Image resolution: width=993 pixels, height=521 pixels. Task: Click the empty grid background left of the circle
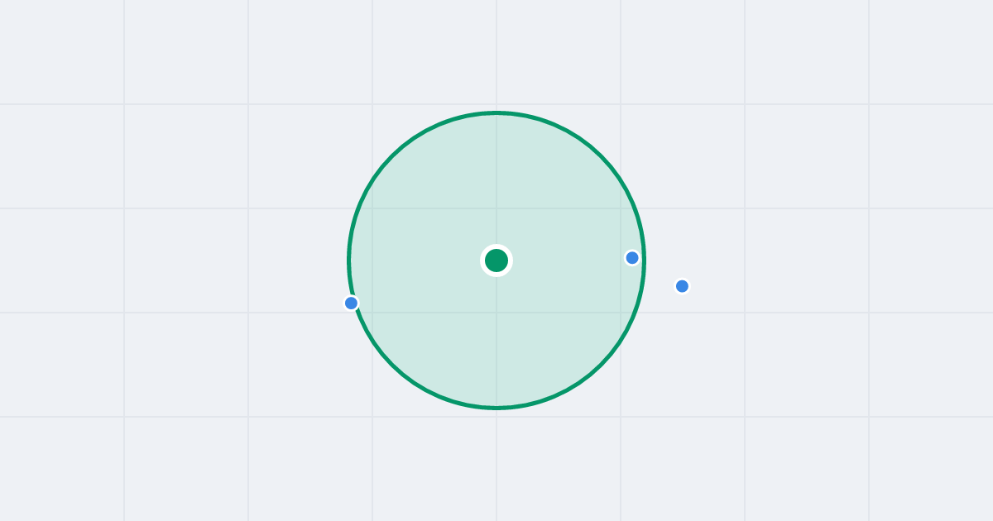(207, 260)
